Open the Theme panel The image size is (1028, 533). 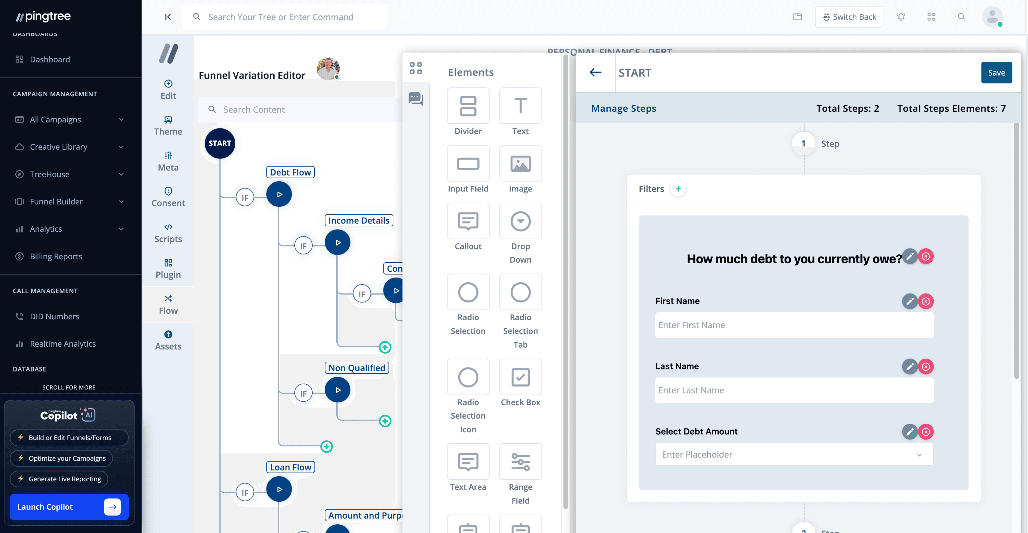pos(168,125)
